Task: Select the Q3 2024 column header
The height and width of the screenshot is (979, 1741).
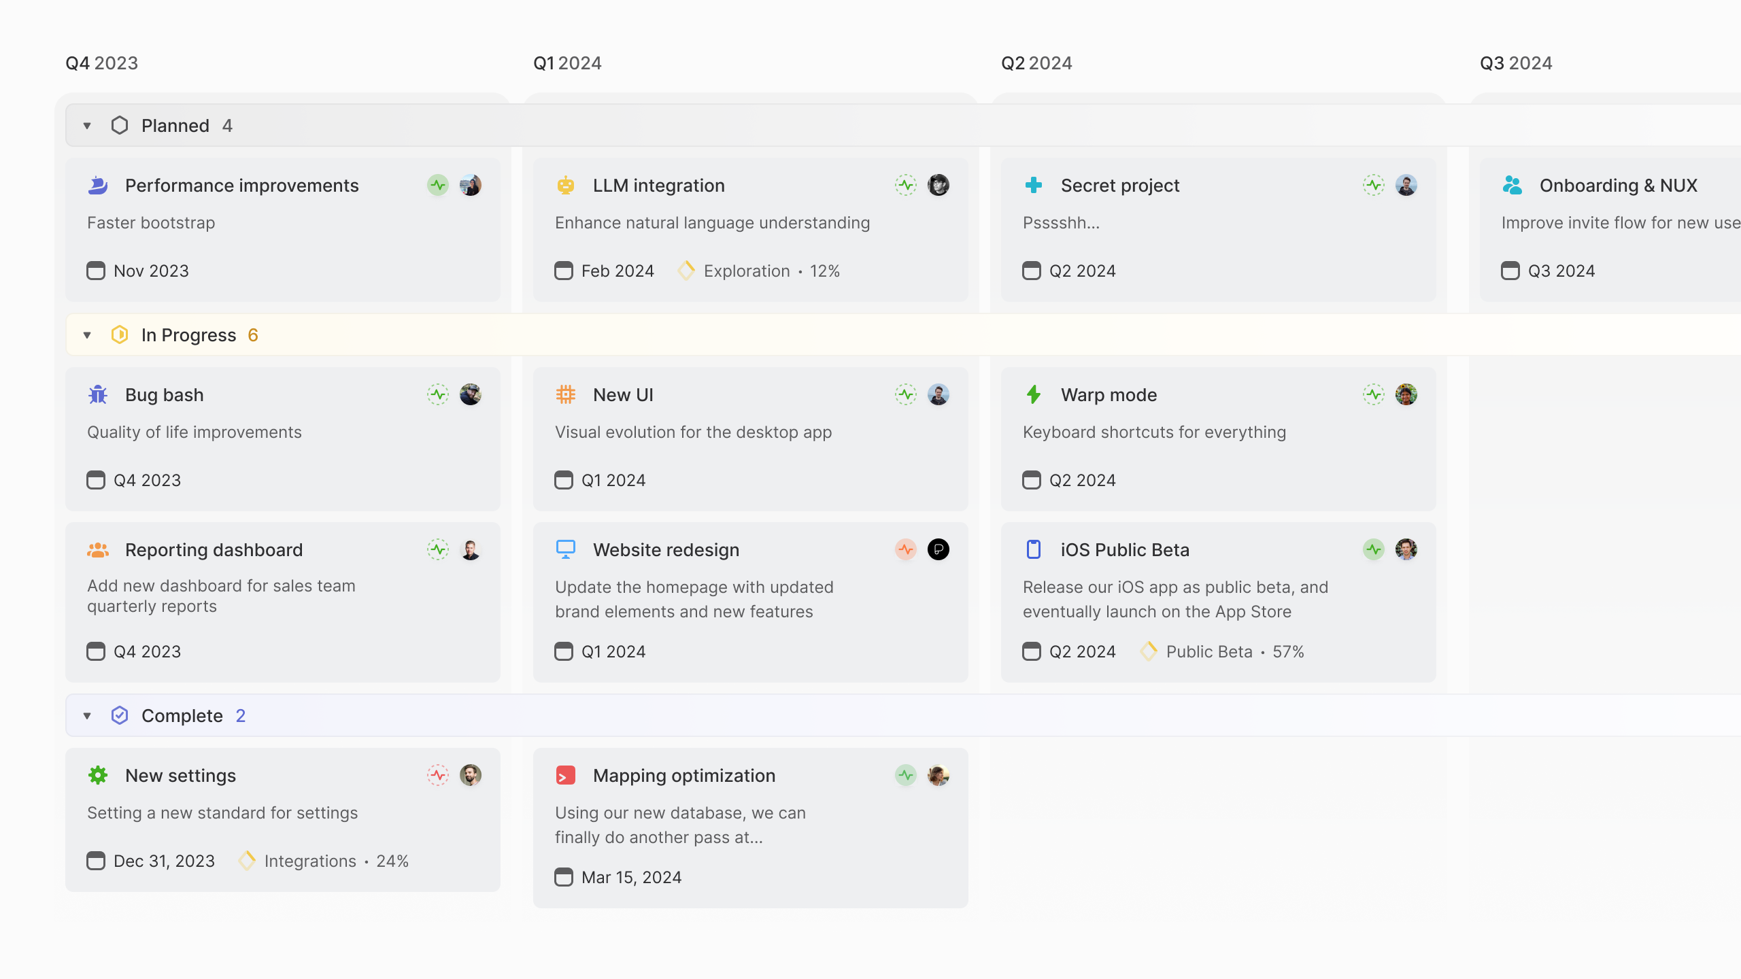Action: coord(1515,63)
